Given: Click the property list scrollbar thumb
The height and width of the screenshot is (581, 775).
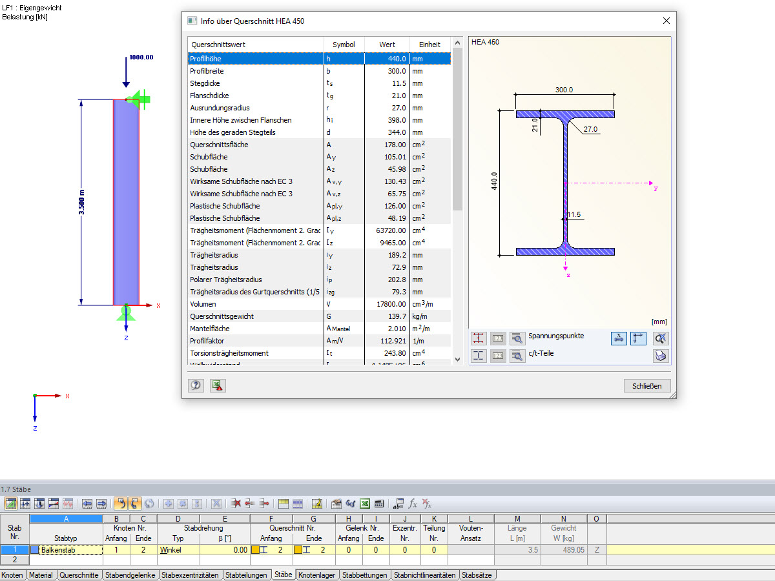Looking at the screenshot, I should (458, 130).
